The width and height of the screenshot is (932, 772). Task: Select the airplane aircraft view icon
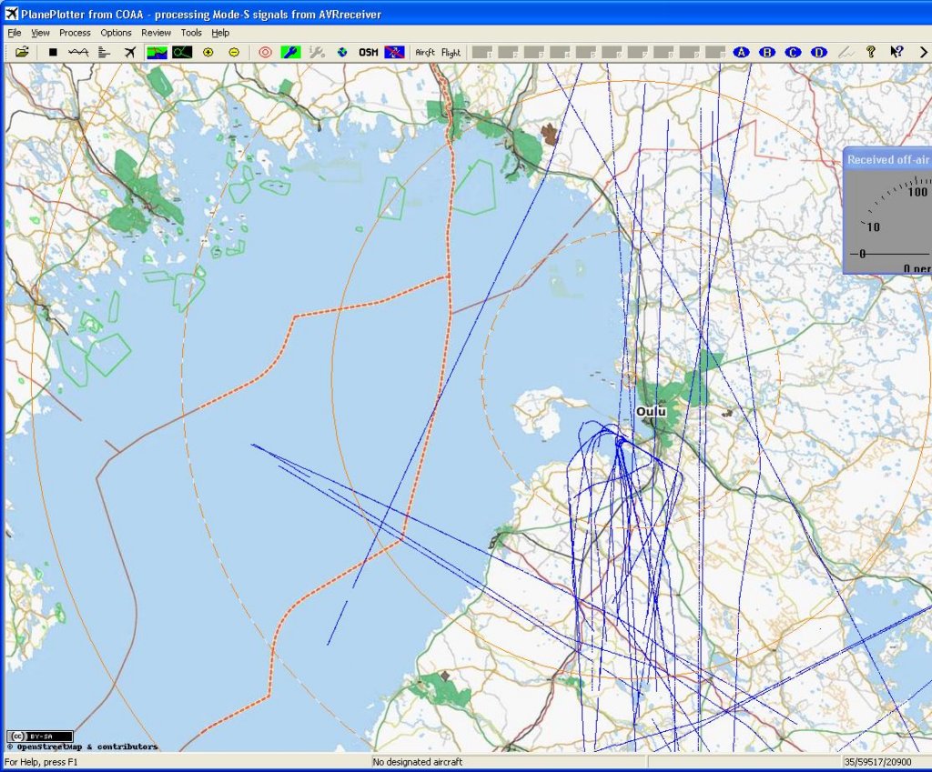(x=129, y=52)
